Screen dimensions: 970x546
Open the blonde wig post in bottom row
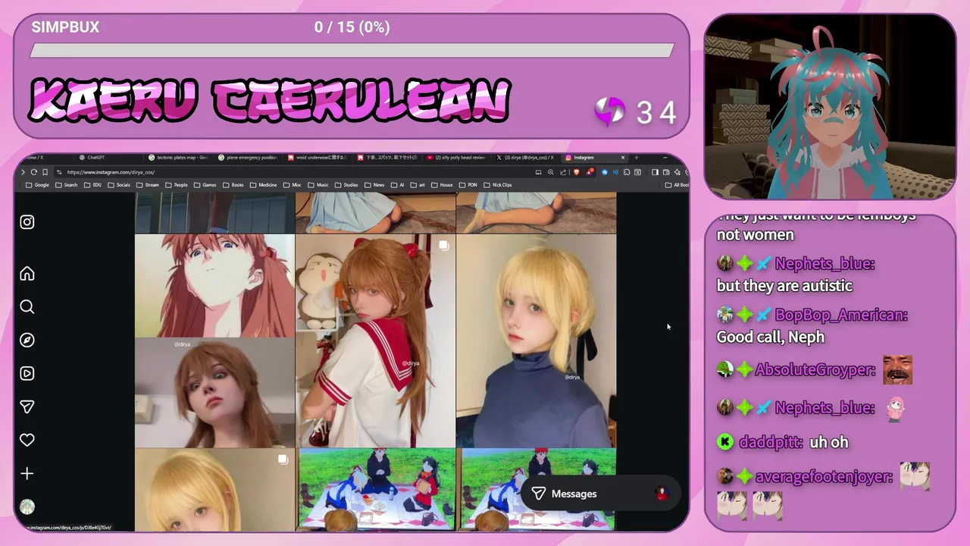(214, 490)
